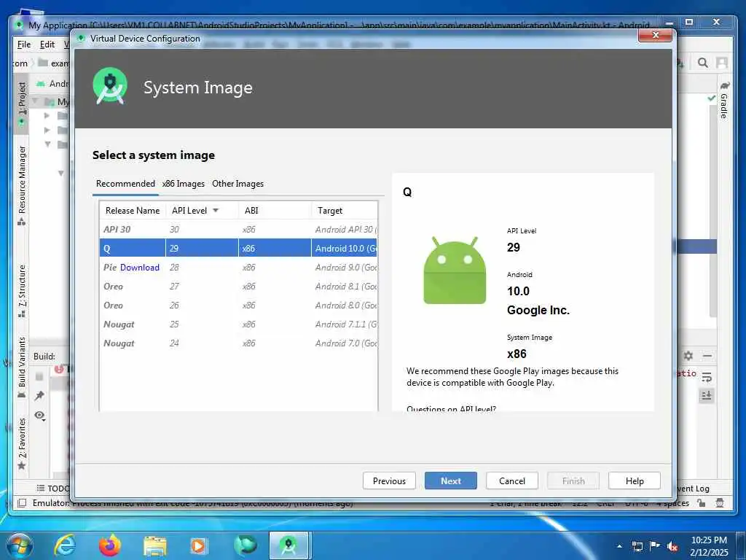
Task: Click the Action Center flag tray icon
Action: (655, 546)
